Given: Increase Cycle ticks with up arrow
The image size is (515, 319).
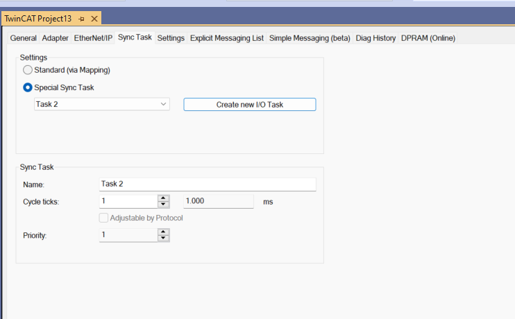Looking at the screenshot, I should click(163, 198).
